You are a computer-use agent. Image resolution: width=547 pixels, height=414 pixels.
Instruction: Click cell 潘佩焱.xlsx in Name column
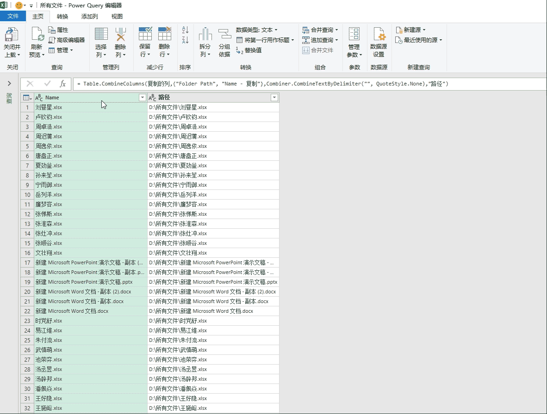pyautogui.click(x=90, y=389)
